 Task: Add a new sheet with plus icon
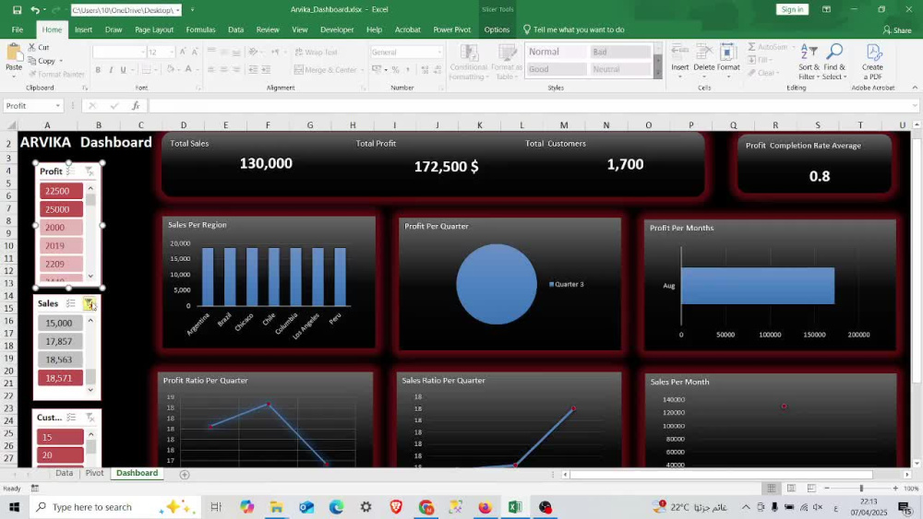[x=185, y=475]
